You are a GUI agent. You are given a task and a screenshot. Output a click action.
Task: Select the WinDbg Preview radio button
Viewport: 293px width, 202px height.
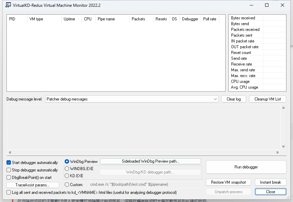coord(67,162)
